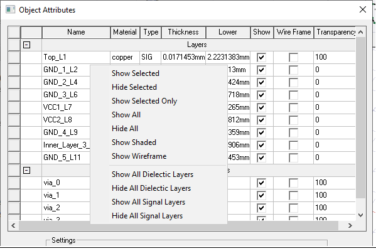376x251 pixels.
Task: Select Hide All in context menu
Action: (159, 129)
